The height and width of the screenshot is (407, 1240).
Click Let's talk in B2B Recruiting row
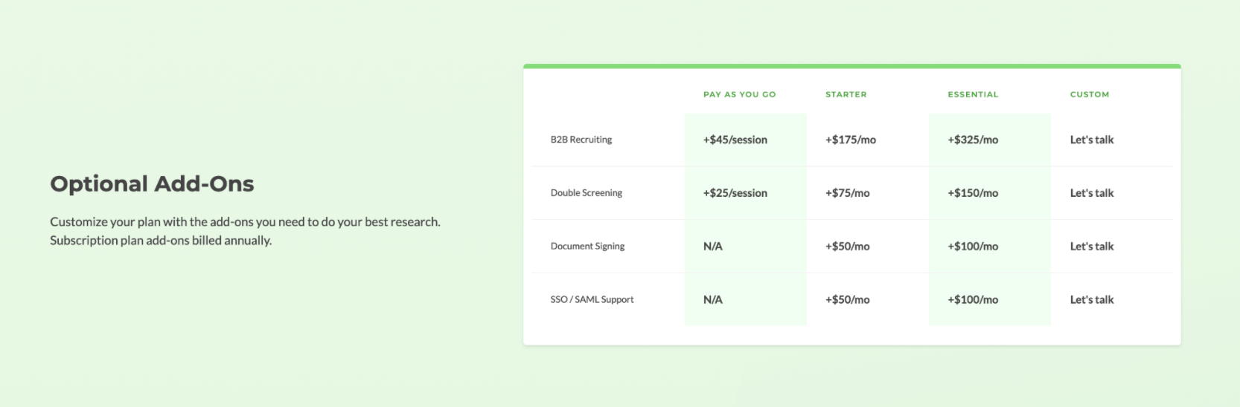pyautogui.click(x=1092, y=140)
